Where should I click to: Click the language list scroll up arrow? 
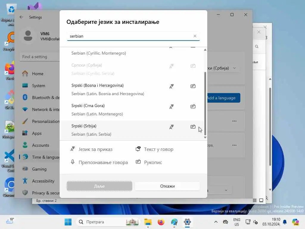tap(205, 50)
